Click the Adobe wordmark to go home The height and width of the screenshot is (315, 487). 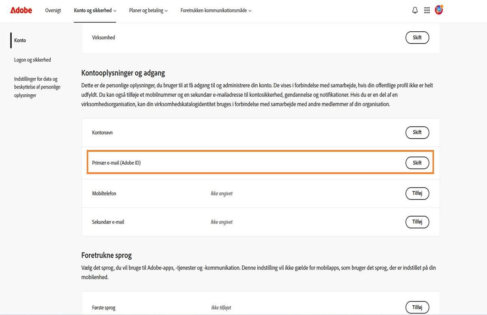(x=21, y=10)
